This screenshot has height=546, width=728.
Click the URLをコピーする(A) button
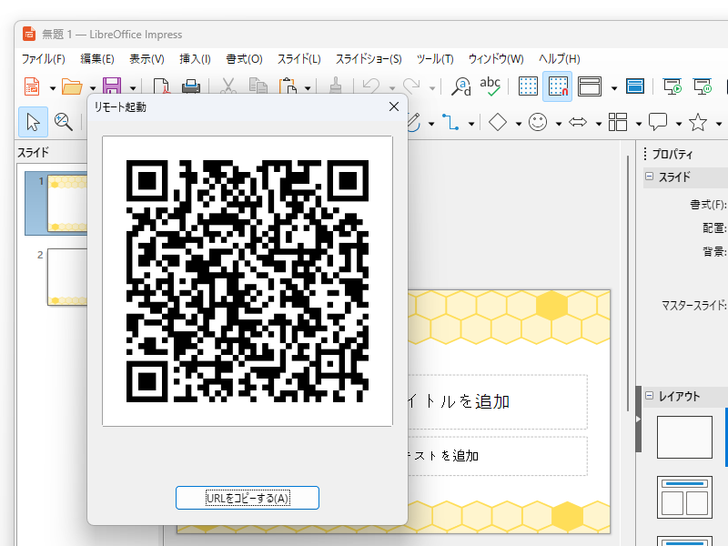point(248,498)
